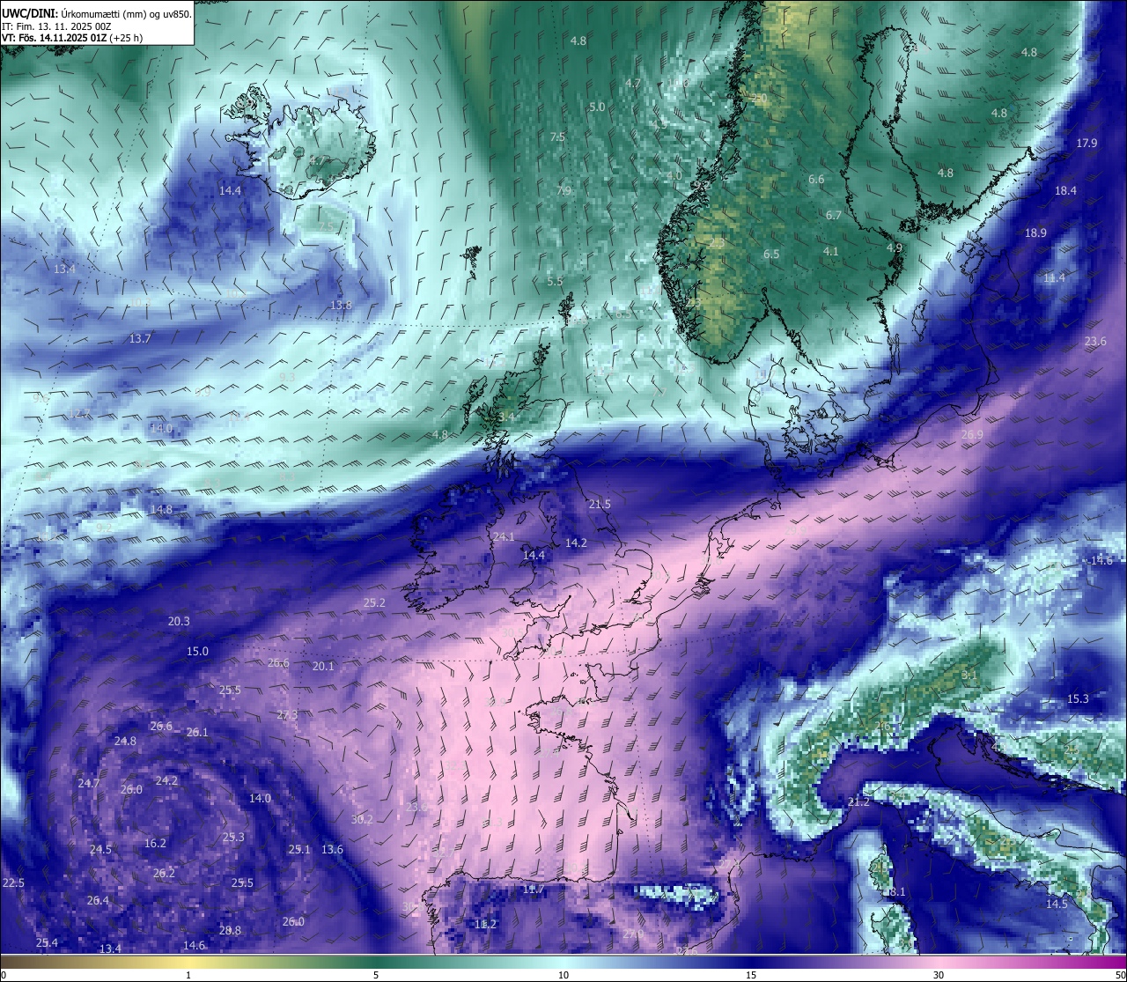Click the '14.2' value on the map

tap(576, 543)
